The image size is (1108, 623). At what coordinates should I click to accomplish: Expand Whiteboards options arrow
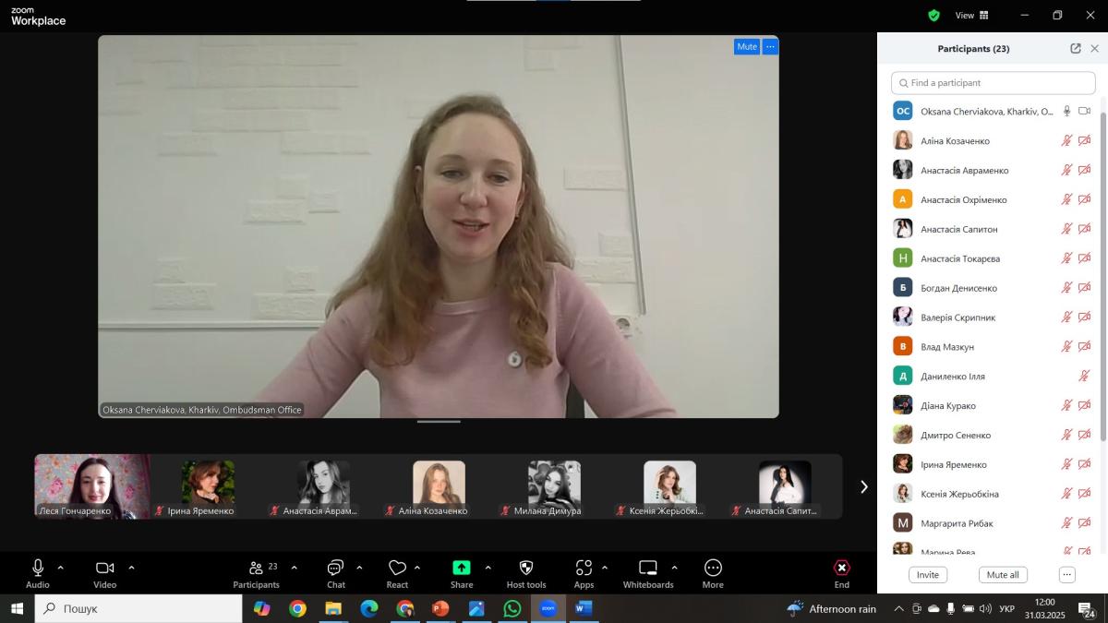click(674, 568)
